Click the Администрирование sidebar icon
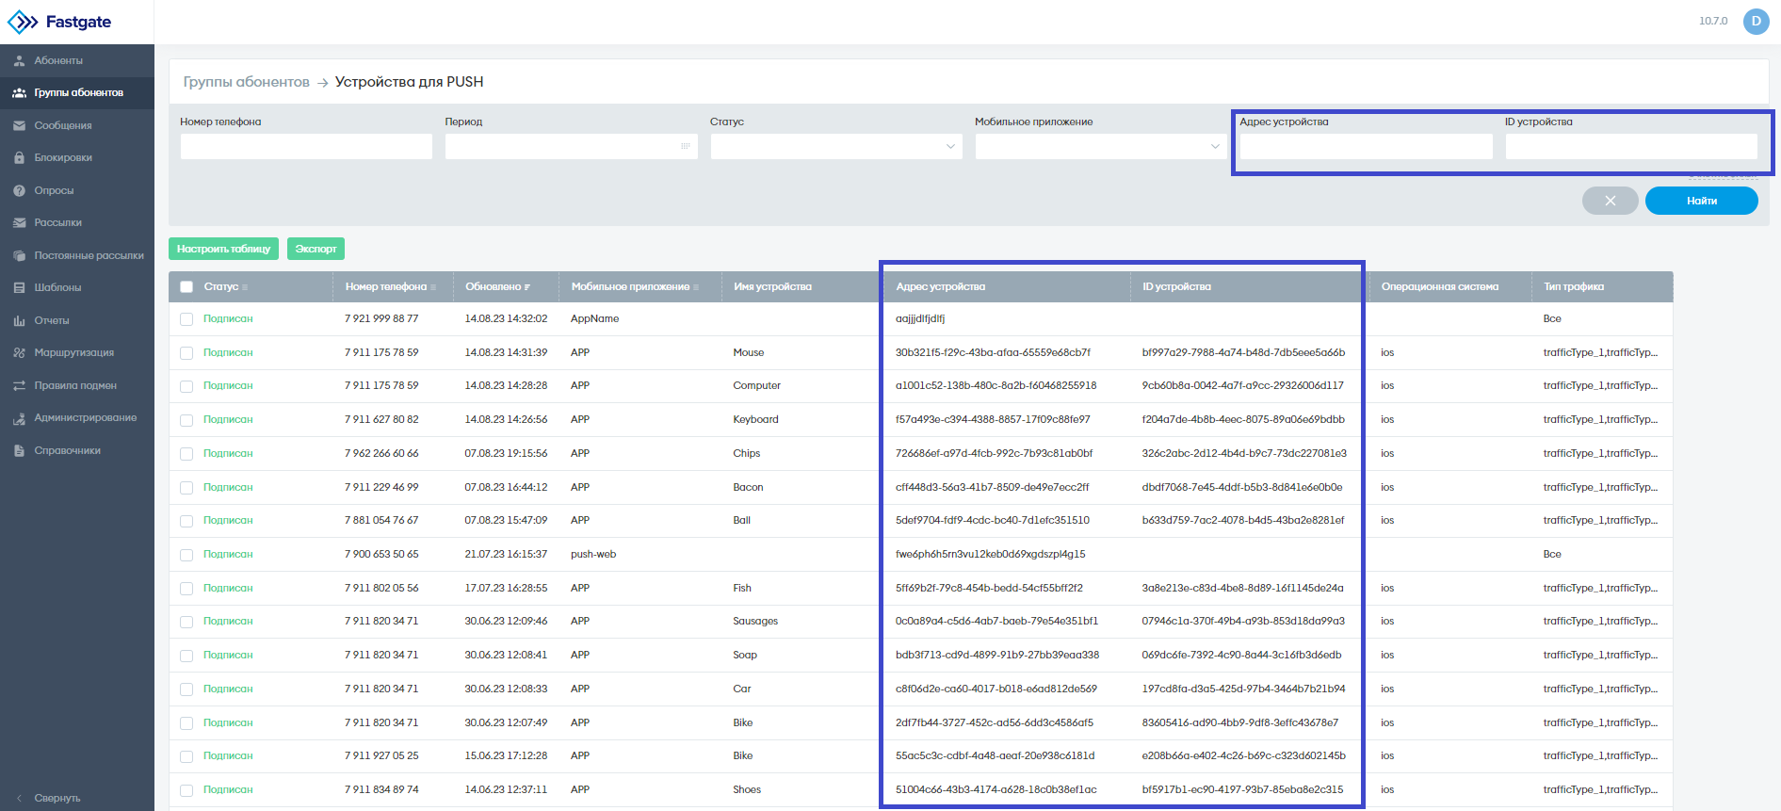 pyautogui.click(x=19, y=418)
